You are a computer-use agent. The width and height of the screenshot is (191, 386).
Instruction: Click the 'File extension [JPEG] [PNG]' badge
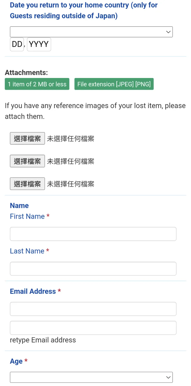click(x=114, y=84)
